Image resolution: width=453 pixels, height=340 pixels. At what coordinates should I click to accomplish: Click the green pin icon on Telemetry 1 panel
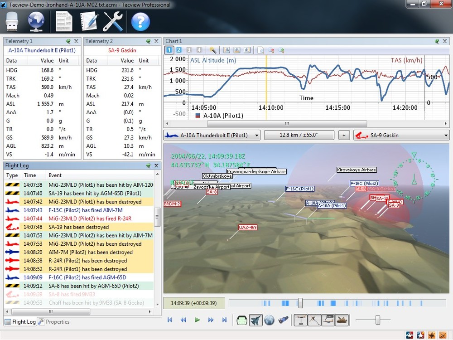pos(68,41)
